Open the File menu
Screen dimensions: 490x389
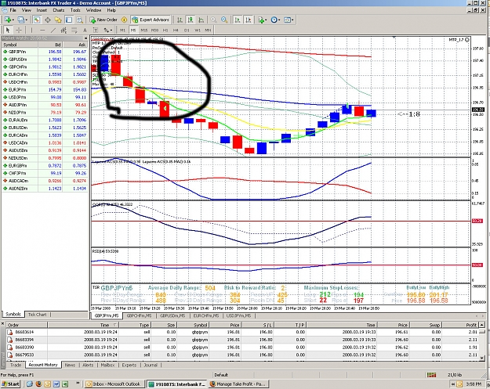tap(13, 10)
